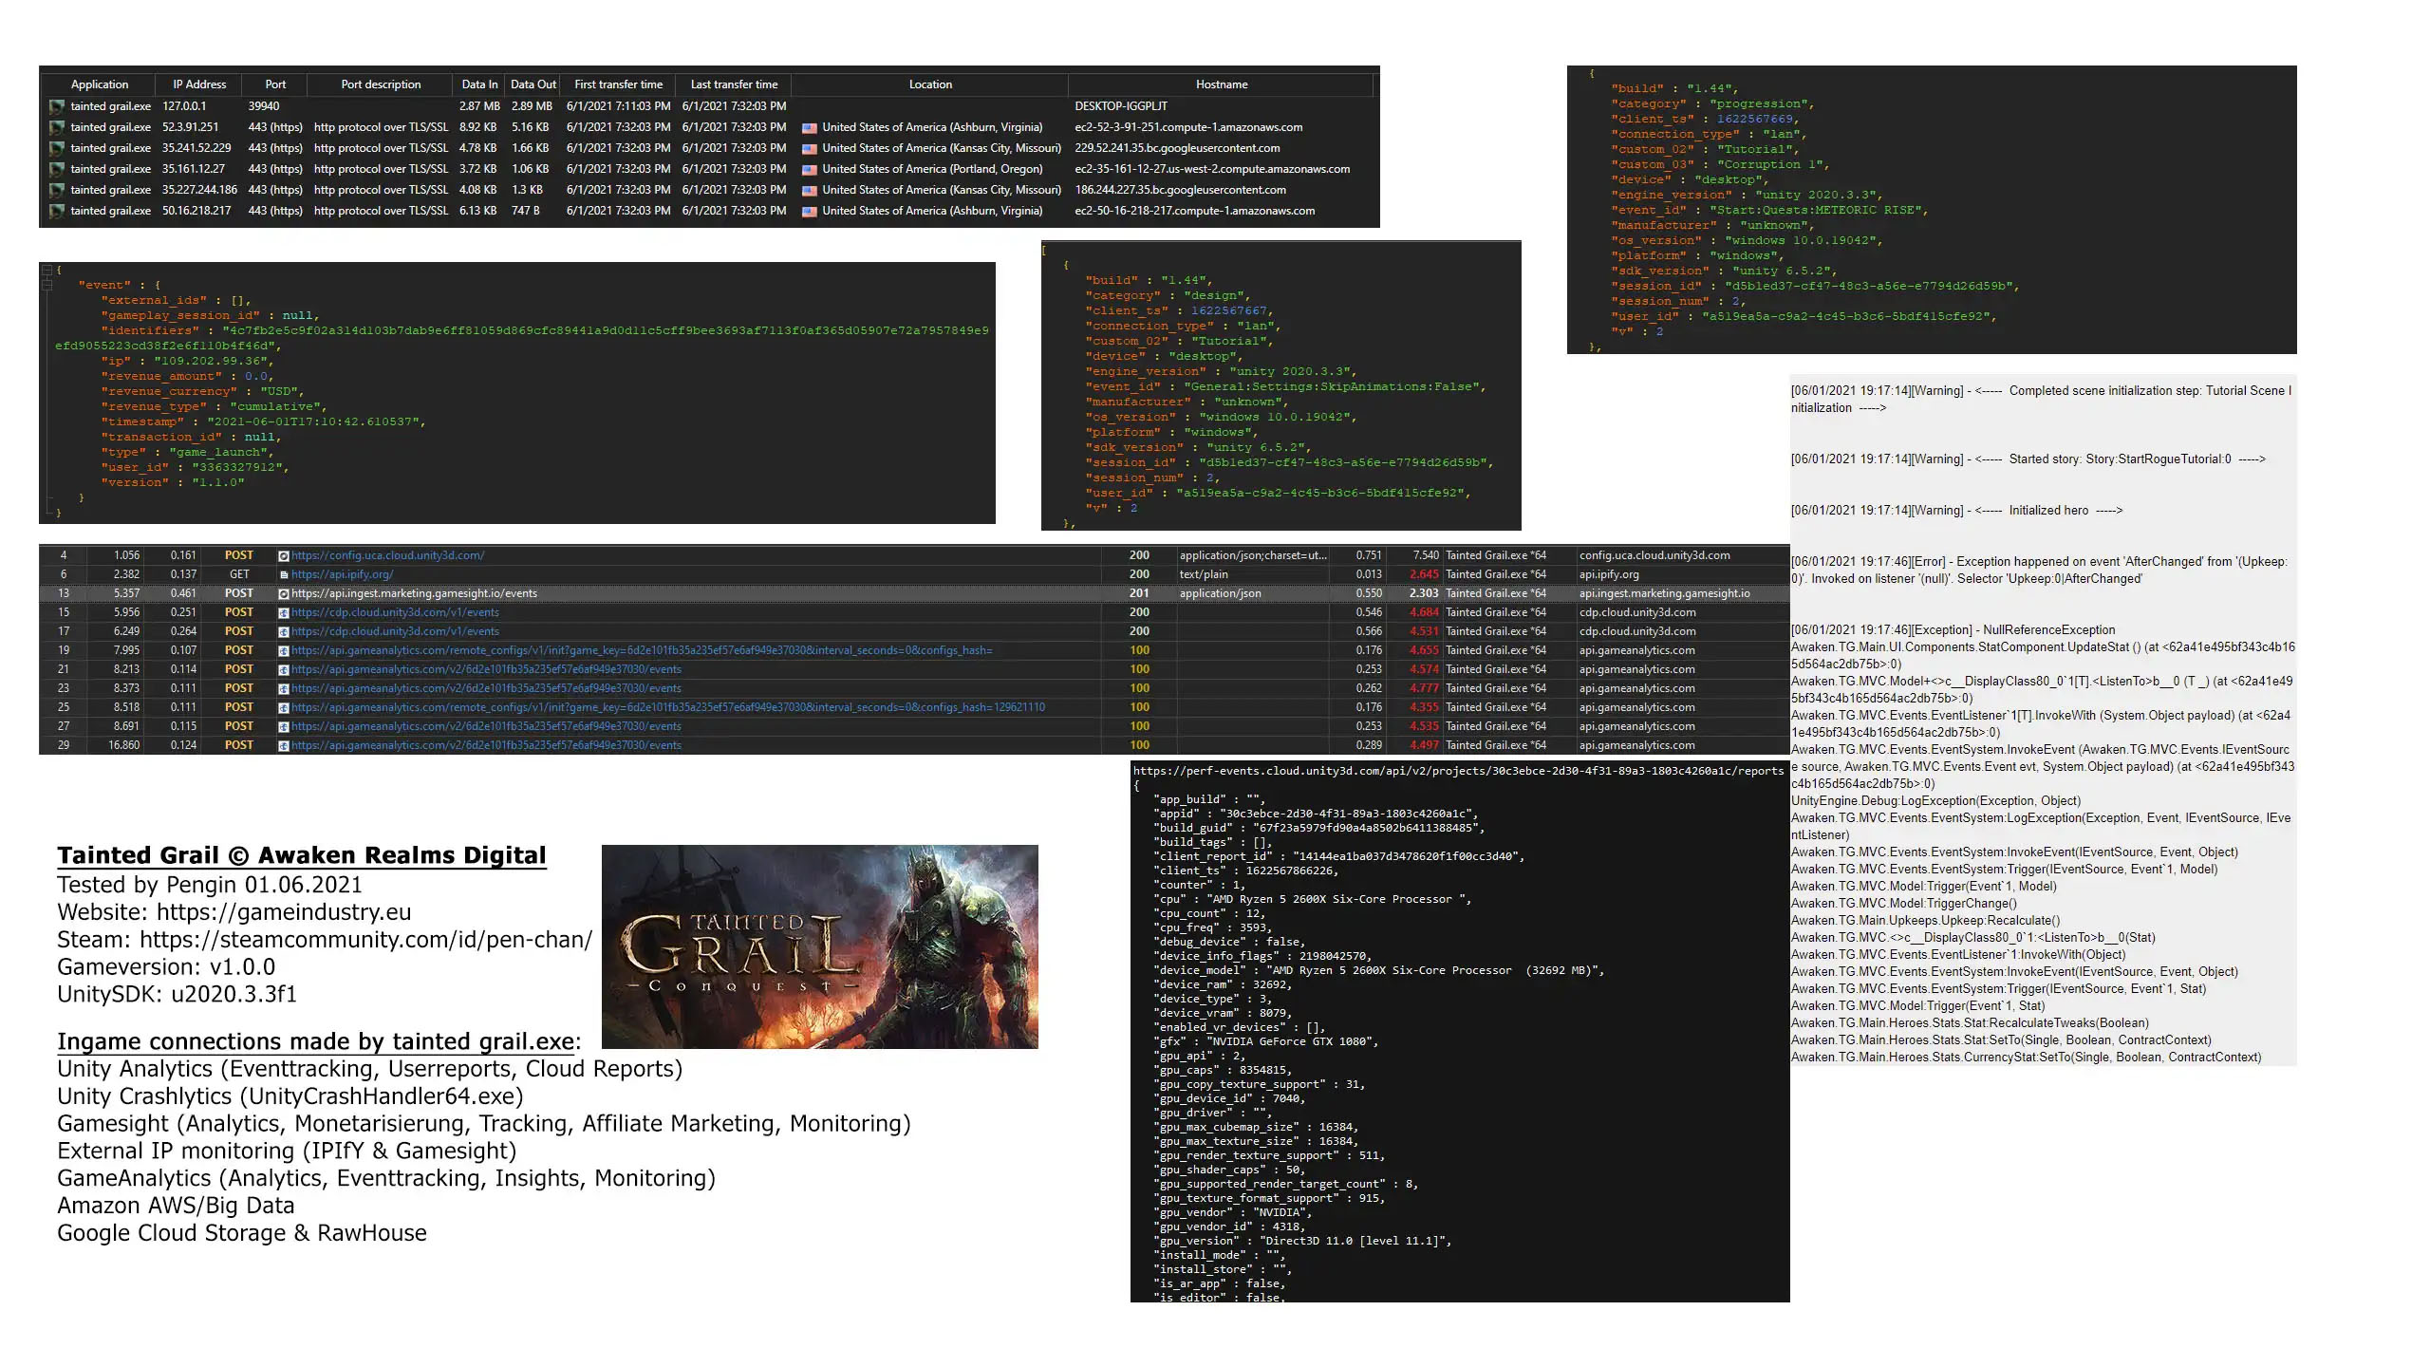Sort by the Data In column header
2430x1367 pixels.
(x=479, y=84)
